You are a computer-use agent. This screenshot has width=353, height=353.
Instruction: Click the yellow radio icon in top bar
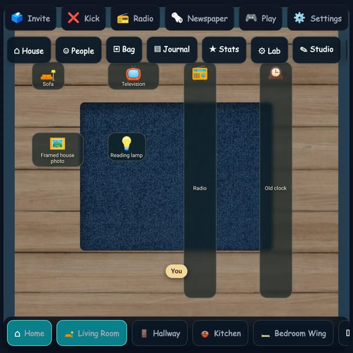click(123, 18)
